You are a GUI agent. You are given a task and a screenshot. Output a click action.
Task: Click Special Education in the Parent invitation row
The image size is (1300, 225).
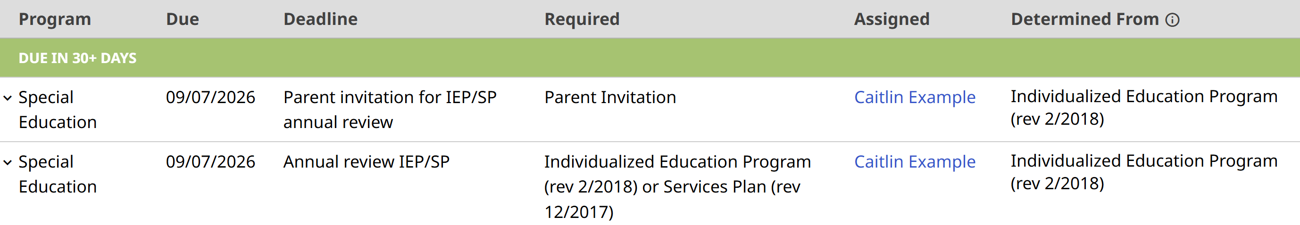tap(57, 109)
